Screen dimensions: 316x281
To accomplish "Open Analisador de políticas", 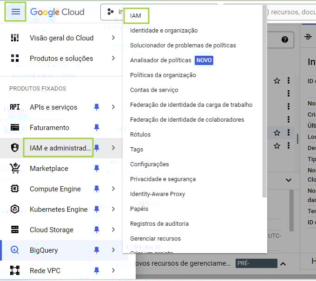I will 160,60.
